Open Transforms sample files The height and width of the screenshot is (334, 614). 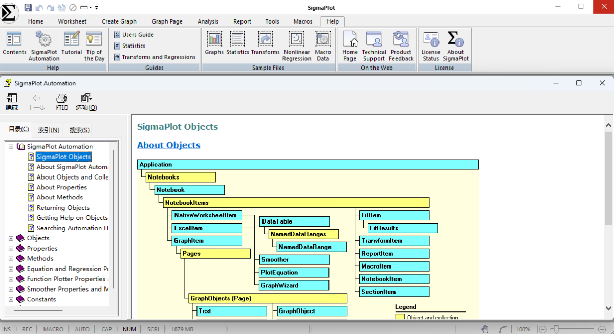click(x=266, y=43)
